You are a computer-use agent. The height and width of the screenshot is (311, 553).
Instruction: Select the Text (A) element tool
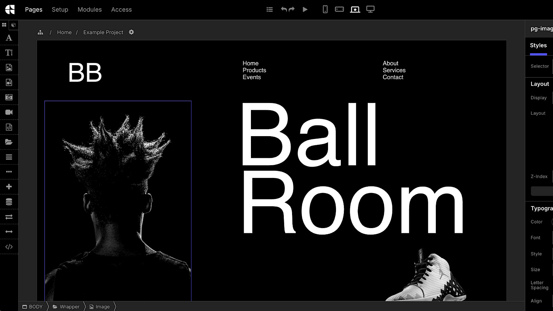(x=9, y=38)
